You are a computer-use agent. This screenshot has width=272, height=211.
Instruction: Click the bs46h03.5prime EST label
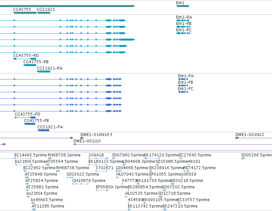tap(47, 200)
